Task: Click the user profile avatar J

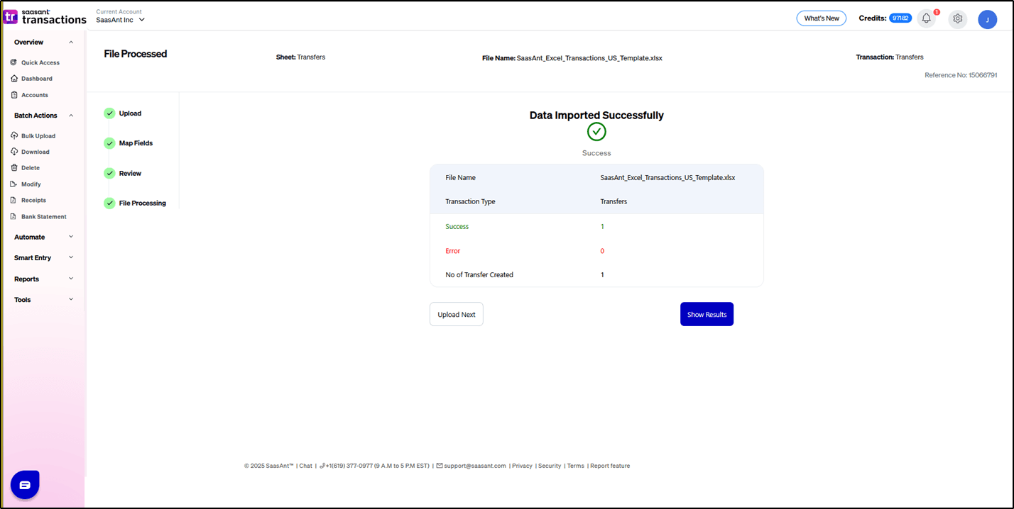Action: 987,20
